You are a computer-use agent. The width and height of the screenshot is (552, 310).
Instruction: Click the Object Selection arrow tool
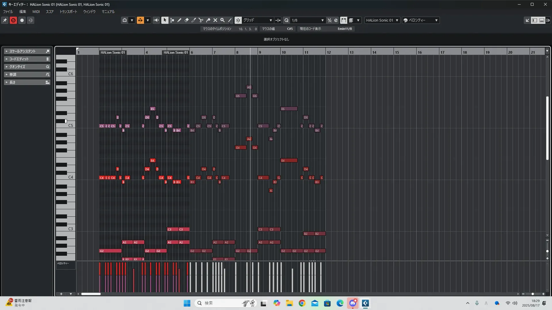click(165, 20)
